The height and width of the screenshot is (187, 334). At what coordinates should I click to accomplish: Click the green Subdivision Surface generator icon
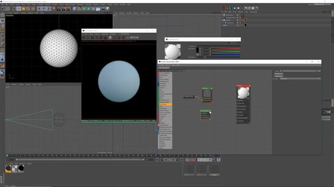83,9
